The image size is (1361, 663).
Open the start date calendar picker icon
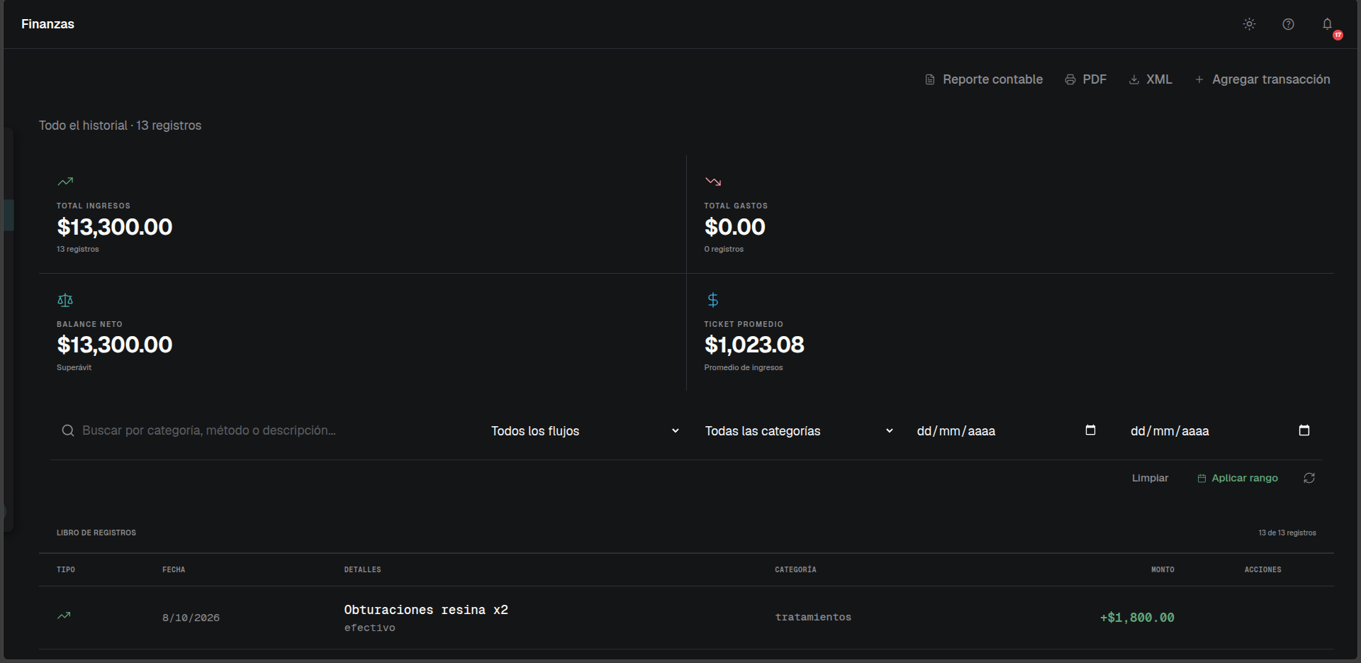point(1090,430)
